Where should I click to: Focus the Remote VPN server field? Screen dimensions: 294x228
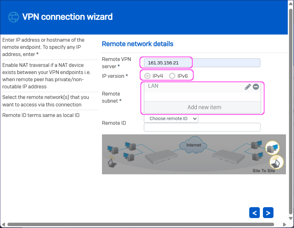point(202,63)
